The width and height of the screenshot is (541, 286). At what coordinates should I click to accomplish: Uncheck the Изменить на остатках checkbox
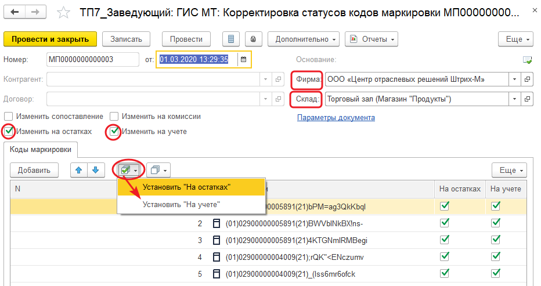click(9, 132)
